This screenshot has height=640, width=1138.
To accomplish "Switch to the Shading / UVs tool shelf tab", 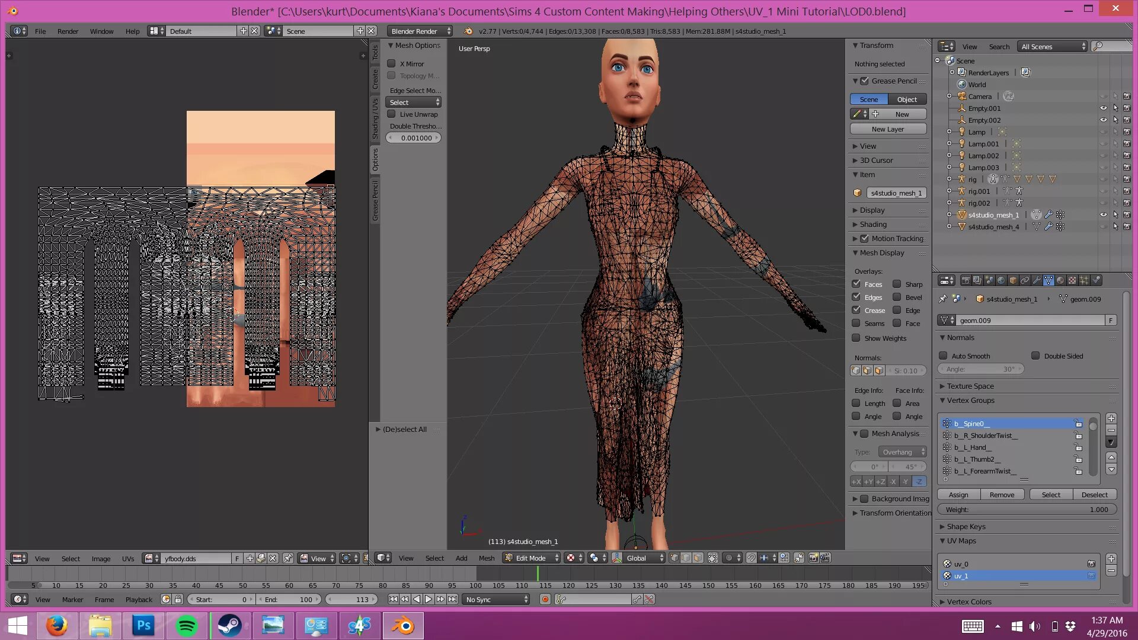I will click(x=375, y=119).
